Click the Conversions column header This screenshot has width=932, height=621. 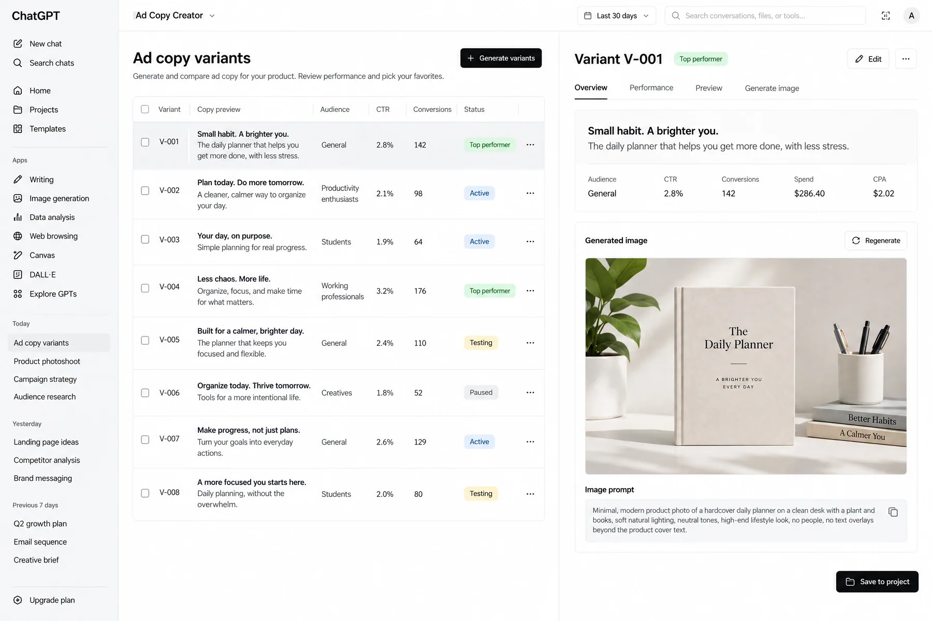click(x=432, y=109)
